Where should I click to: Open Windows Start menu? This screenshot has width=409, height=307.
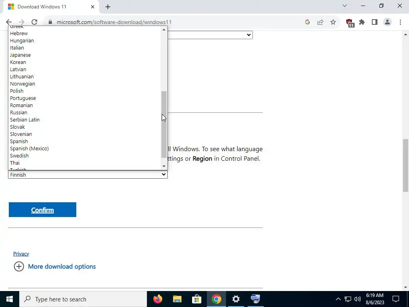tap(10, 299)
